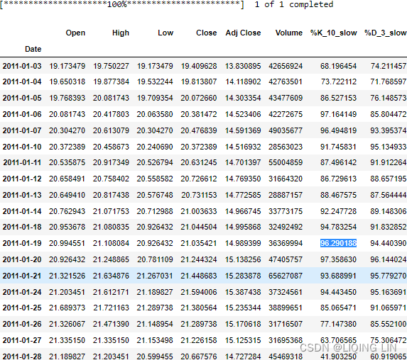Click the highlighted value 96.290188
Image resolution: width=407 pixels, height=360 pixels.
(338, 244)
